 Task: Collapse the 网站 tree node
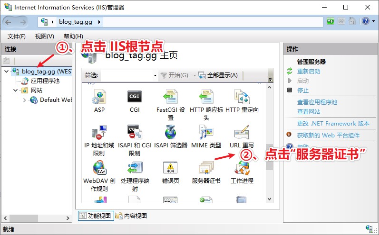[x=16, y=90]
